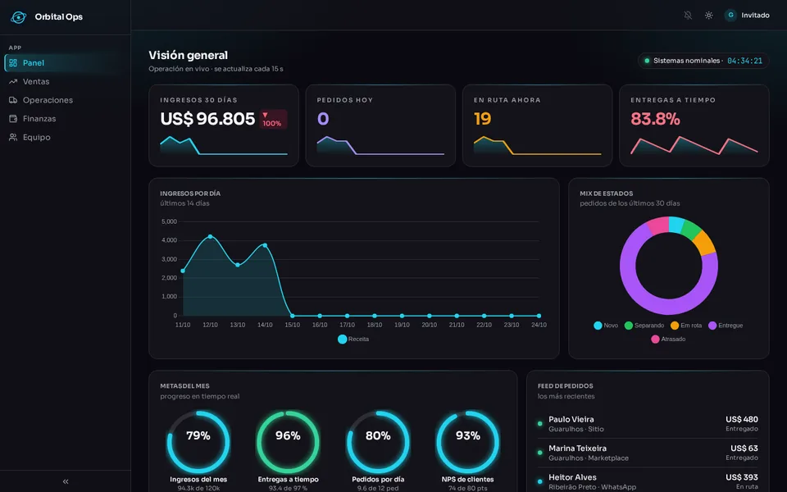The height and width of the screenshot is (492, 787).
Task: Select the Pedidos hoy value 0
Action: point(323,119)
